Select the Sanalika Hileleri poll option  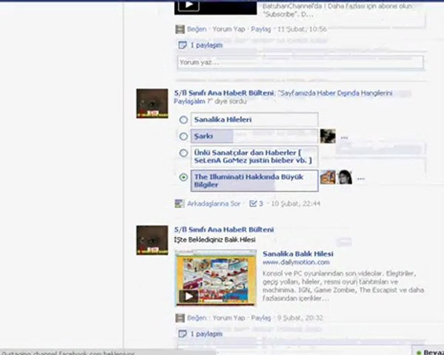184,120
